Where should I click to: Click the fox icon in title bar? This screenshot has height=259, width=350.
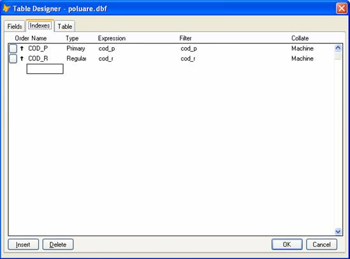(6, 8)
